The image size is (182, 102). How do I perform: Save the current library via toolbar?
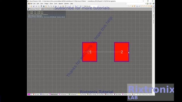[x=34, y=6]
